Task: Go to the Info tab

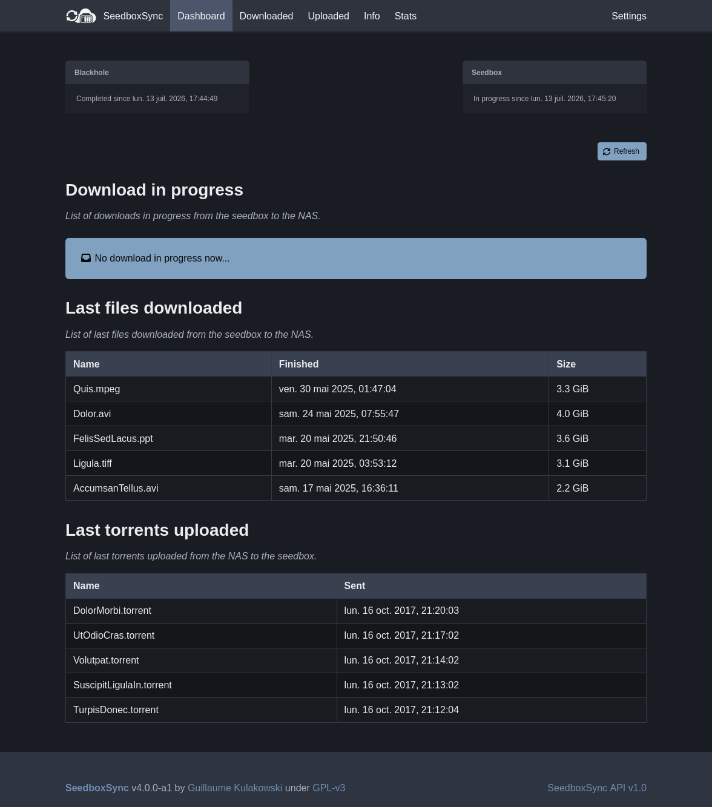Action: pos(372,16)
